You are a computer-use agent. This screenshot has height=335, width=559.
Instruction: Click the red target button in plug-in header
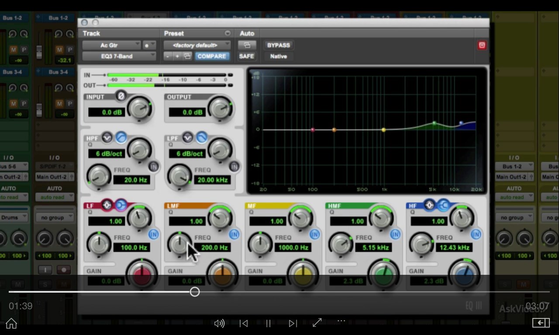pos(482,45)
